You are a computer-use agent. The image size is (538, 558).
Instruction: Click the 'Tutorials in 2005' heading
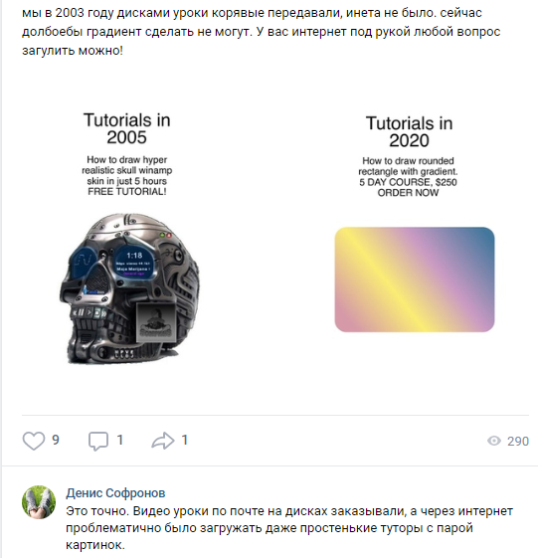(127, 128)
